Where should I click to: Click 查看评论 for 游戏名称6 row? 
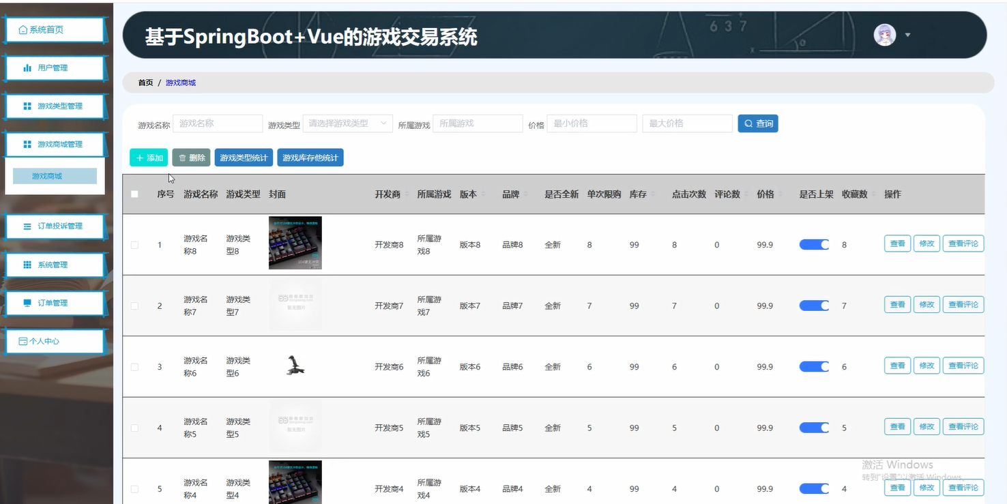(963, 366)
